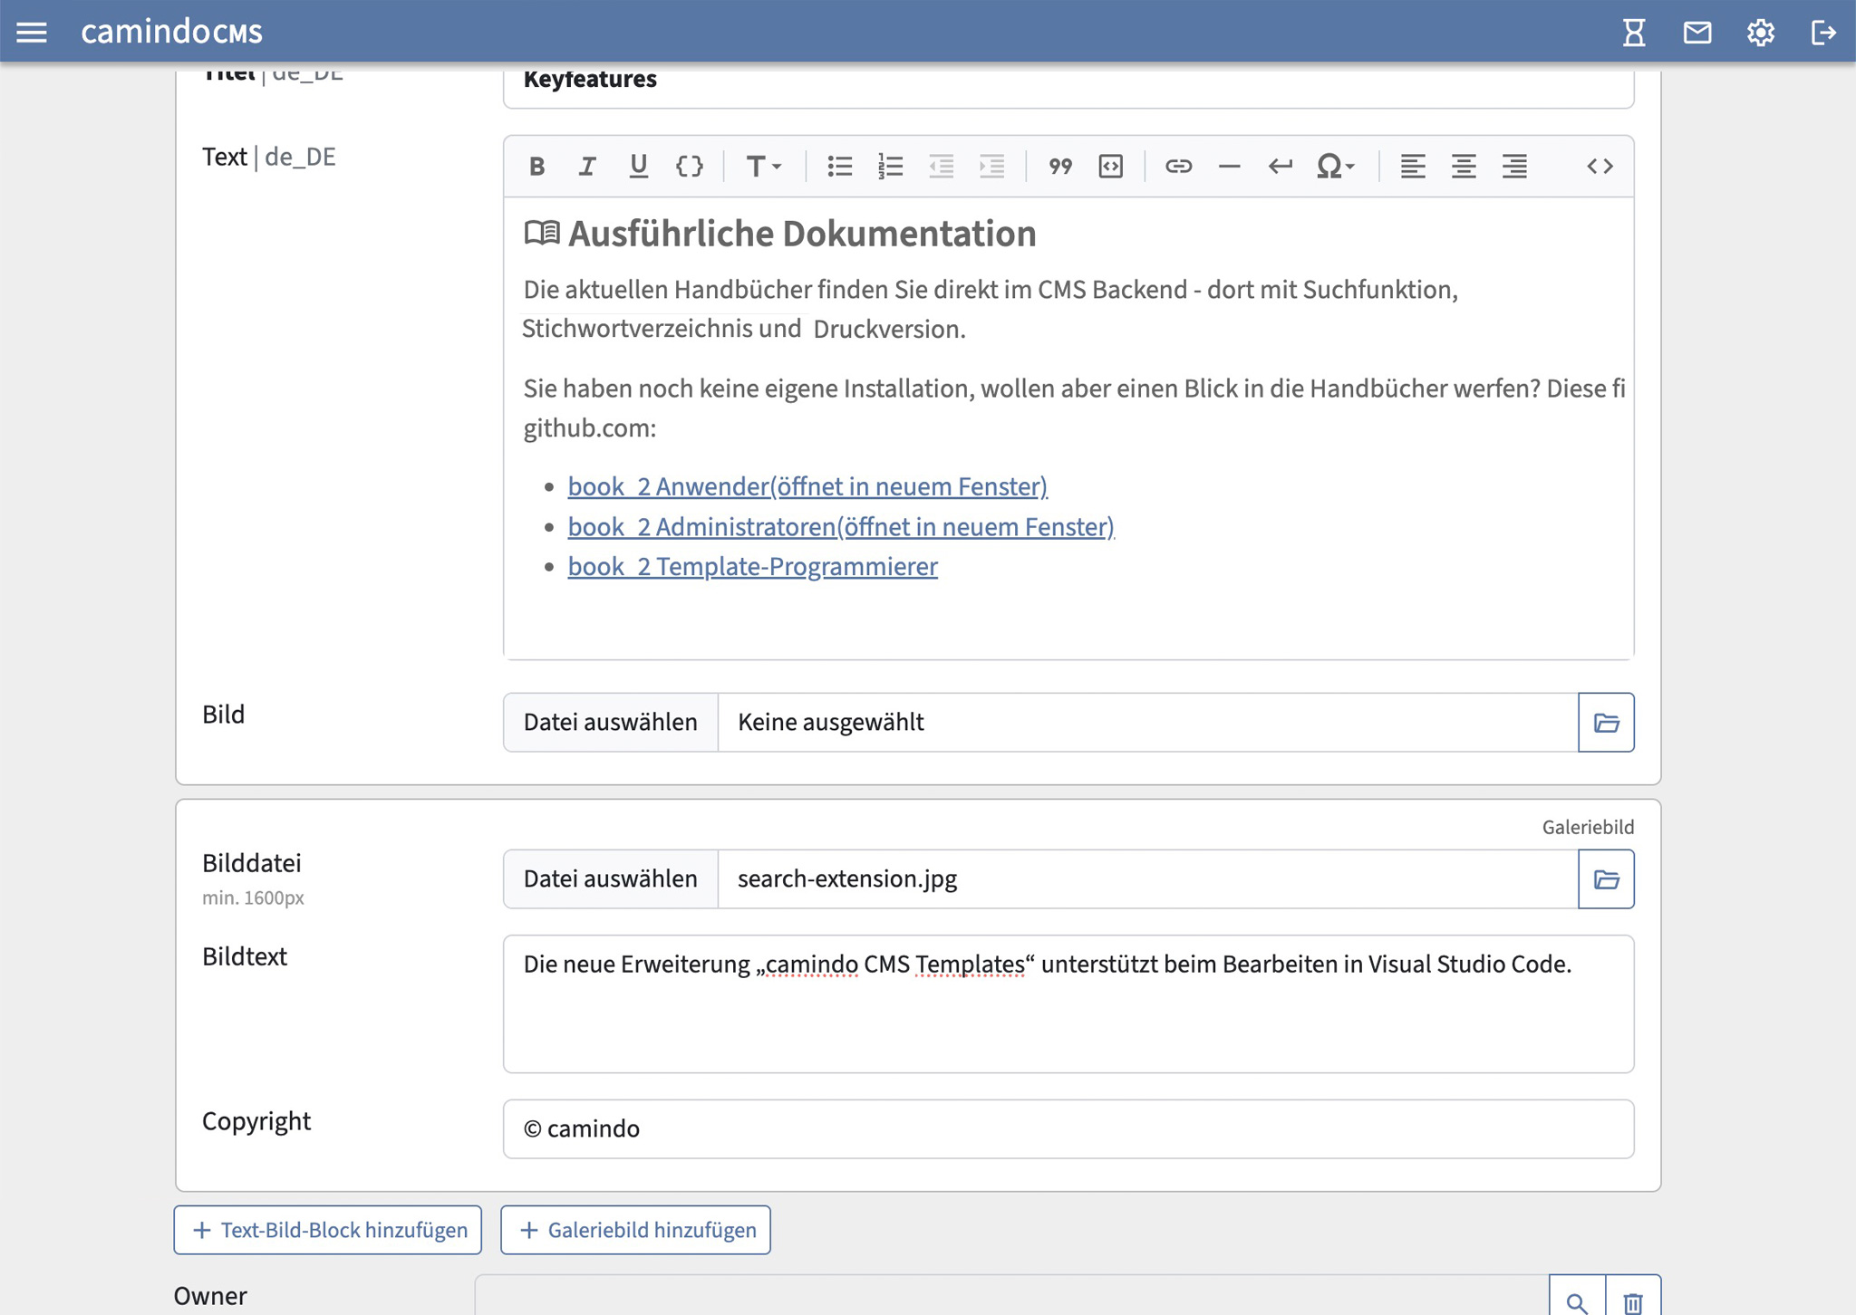Toggle italic formatting in editor
Viewport: 1856px width, 1315px height.
click(587, 166)
